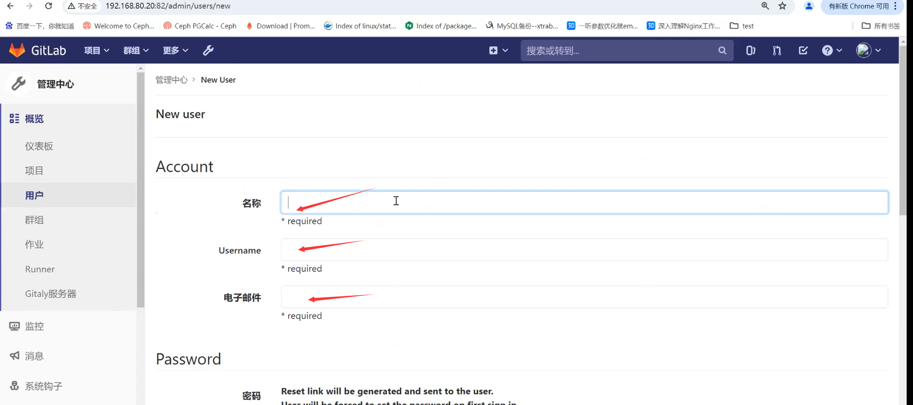Click the issues board icon in navbar

click(750, 50)
